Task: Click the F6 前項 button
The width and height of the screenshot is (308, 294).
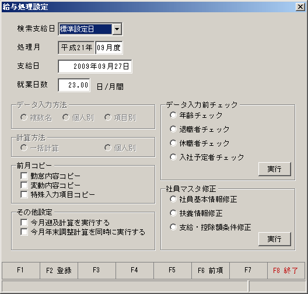Action: [211, 271]
